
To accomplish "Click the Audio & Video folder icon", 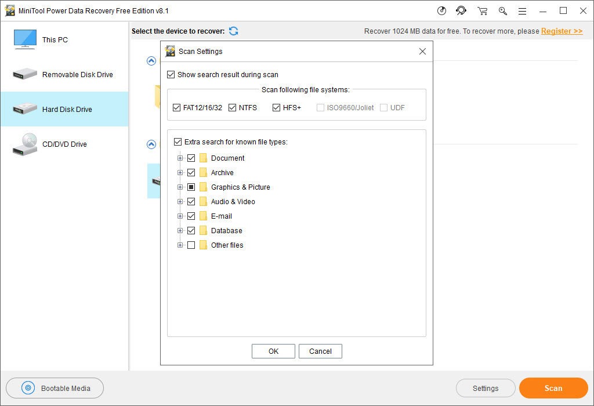I will [203, 201].
